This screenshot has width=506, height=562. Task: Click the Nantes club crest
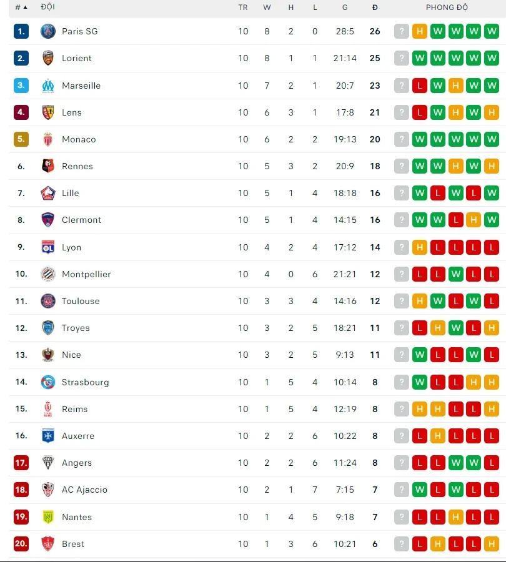click(48, 517)
